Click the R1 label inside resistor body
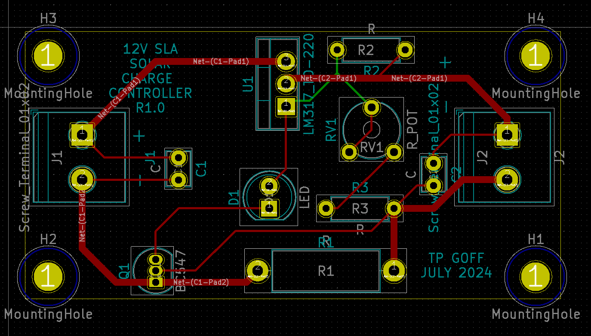Viewport: 591px width, 336px height. click(326, 271)
